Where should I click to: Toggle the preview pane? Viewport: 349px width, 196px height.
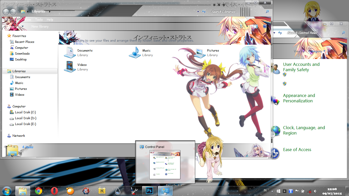coord(255,26)
